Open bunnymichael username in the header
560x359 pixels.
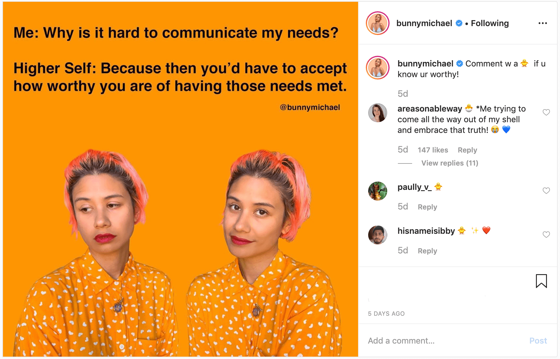tap(424, 23)
